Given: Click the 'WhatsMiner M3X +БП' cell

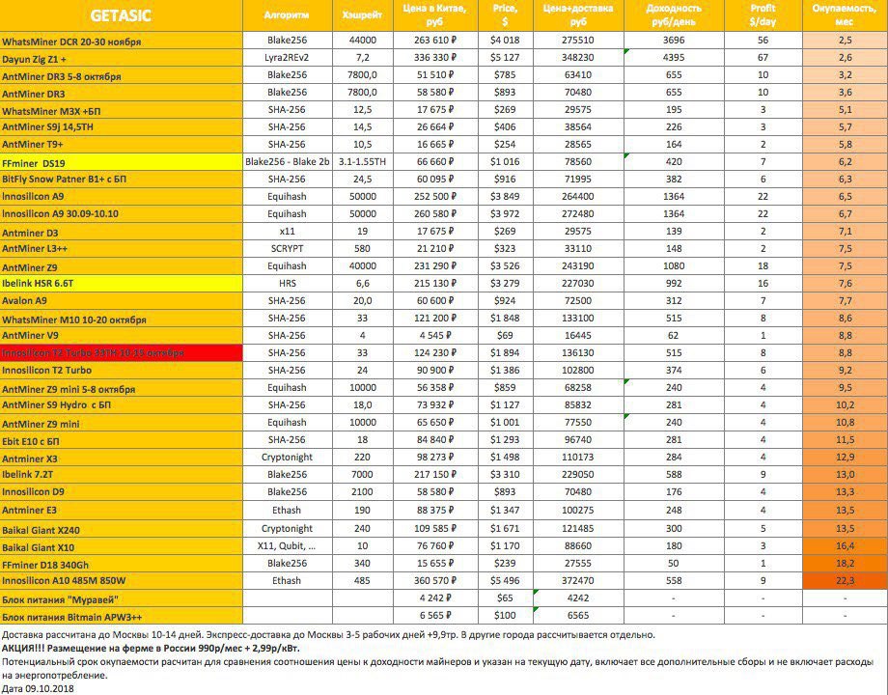Looking at the screenshot, I should pyautogui.click(x=122, y=110).
